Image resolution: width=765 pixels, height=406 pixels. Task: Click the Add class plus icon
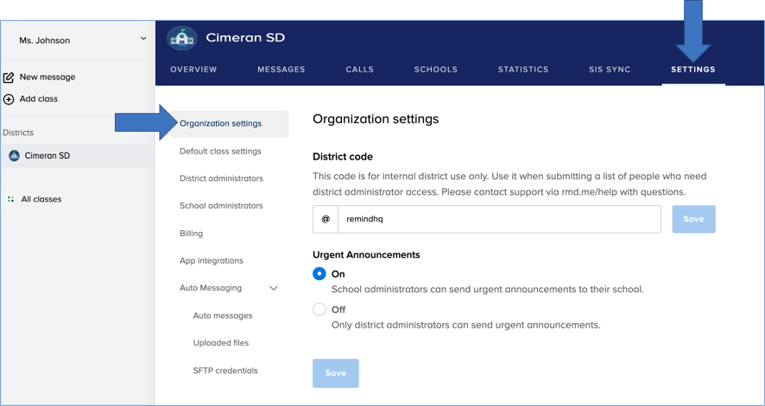coord(9,99)
